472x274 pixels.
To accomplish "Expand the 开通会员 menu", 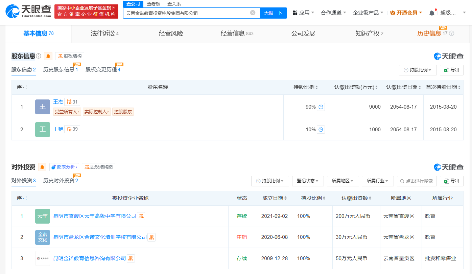I will (x=406, y=13).
